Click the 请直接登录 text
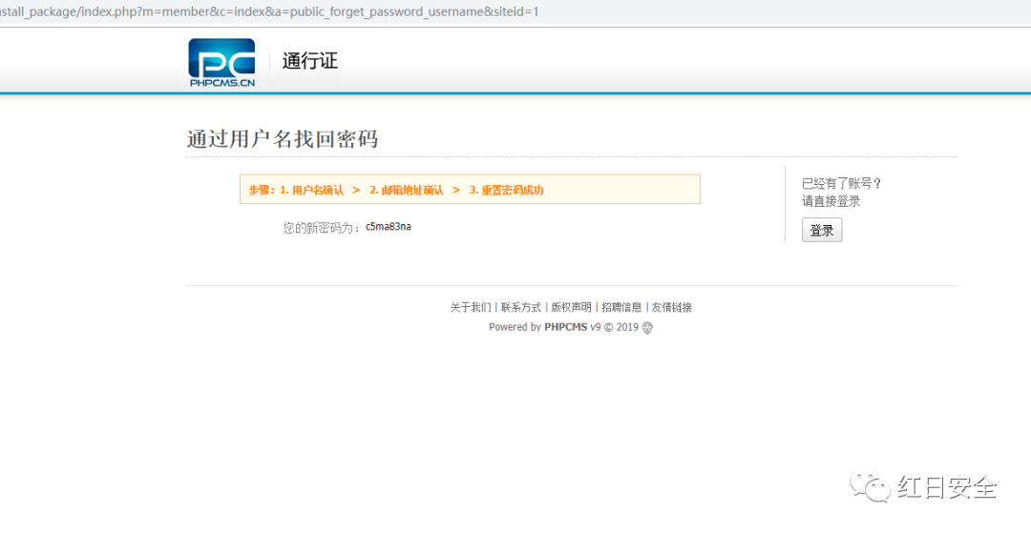This screenshot has width=1031, height=533. click(831, 201)
